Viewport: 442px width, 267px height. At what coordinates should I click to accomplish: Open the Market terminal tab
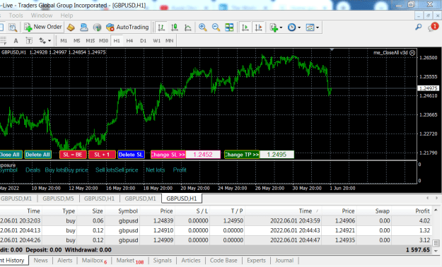click(129, 261)
